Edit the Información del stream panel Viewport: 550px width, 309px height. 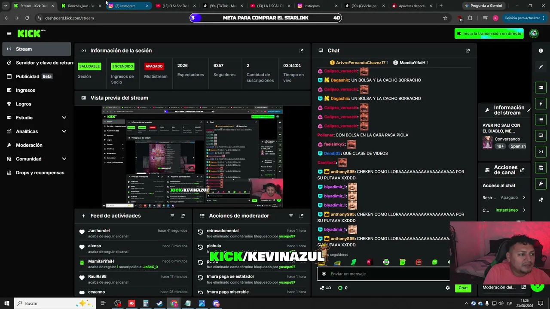click(529, 110)
